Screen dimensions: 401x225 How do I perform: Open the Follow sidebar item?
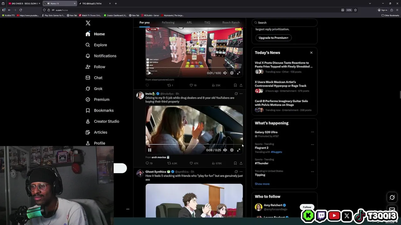tap(95, 67)
